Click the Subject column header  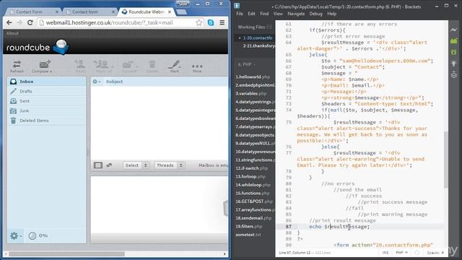[114, 82]
